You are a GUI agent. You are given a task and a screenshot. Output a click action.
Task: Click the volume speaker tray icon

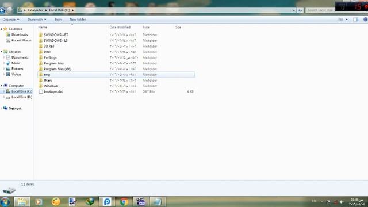point(342,202)
